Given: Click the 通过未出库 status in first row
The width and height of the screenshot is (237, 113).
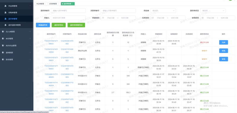Looking at the screenshot, I should 204,42.
